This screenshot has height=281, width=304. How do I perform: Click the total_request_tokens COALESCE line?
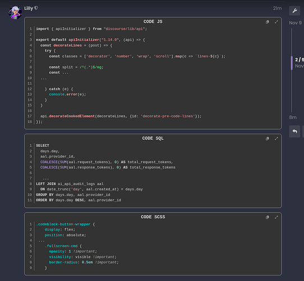107,162
